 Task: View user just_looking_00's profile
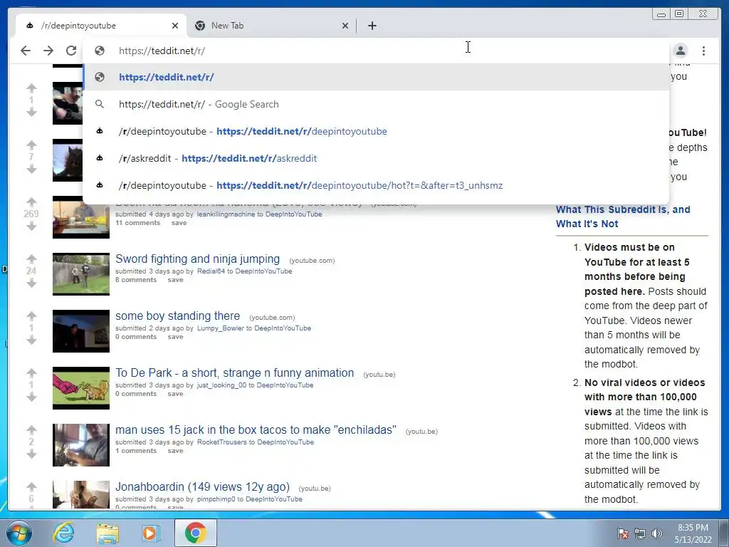(x=222, y=385)
